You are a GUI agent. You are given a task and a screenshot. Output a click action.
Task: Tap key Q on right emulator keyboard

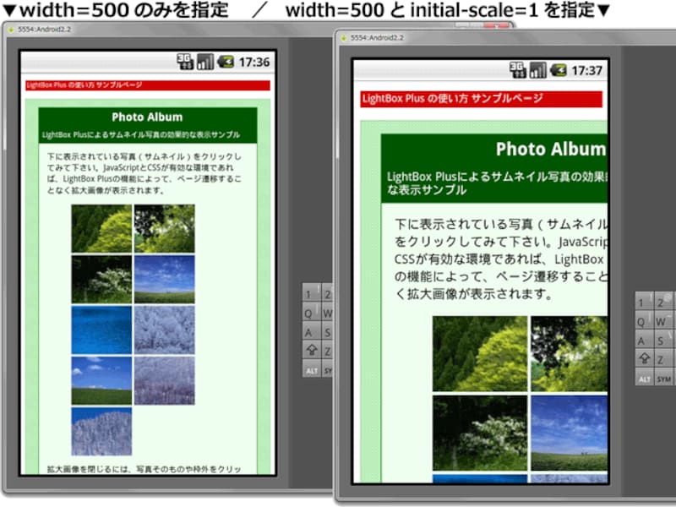click(x=644, y=321)
